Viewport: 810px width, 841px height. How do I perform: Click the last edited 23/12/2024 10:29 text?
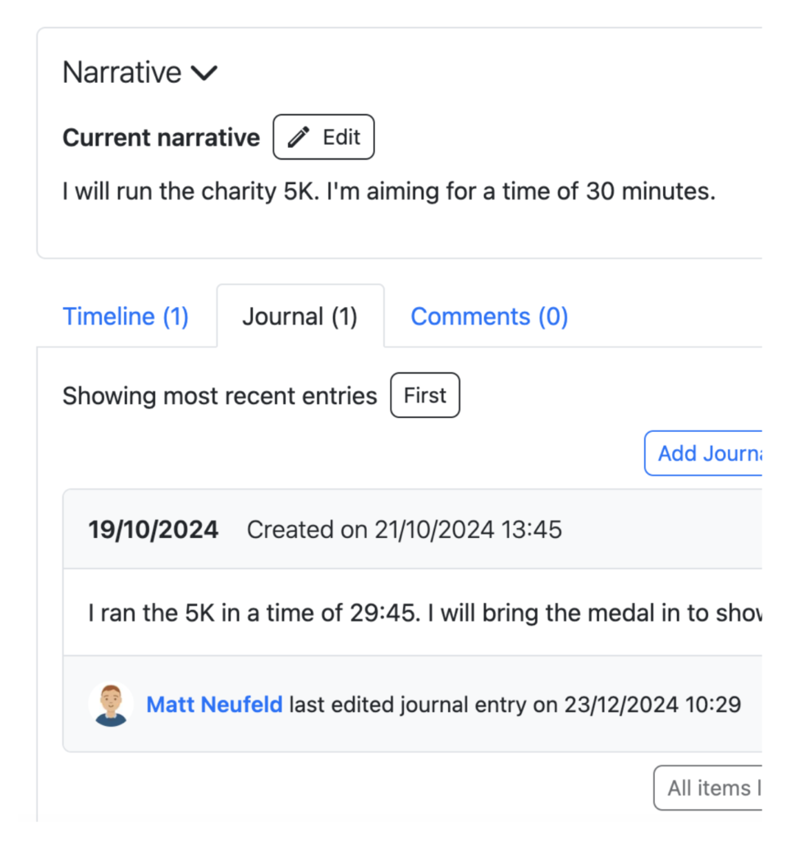click(x=515, y=705)
